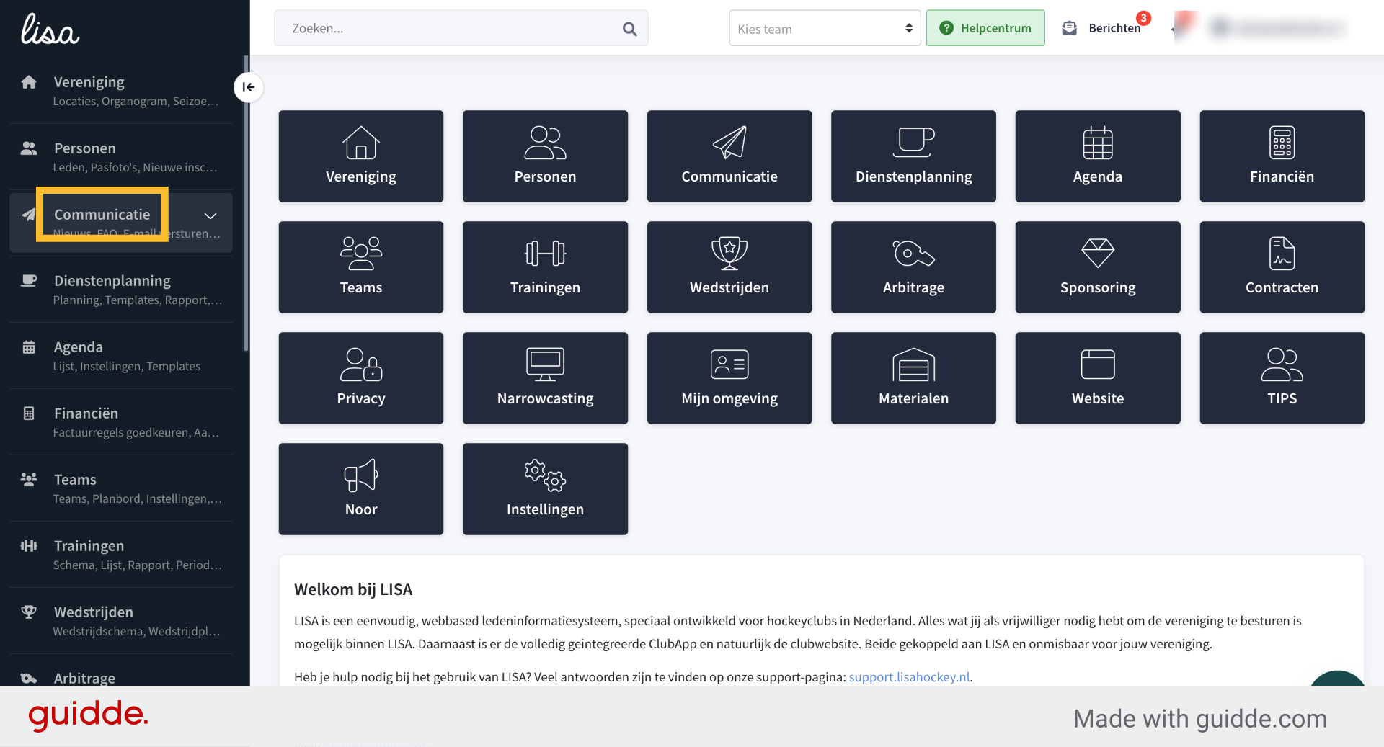Open the Kies team dropdown
The width and height of the screenshot is (1384, 747).
[x=825, y=29]
